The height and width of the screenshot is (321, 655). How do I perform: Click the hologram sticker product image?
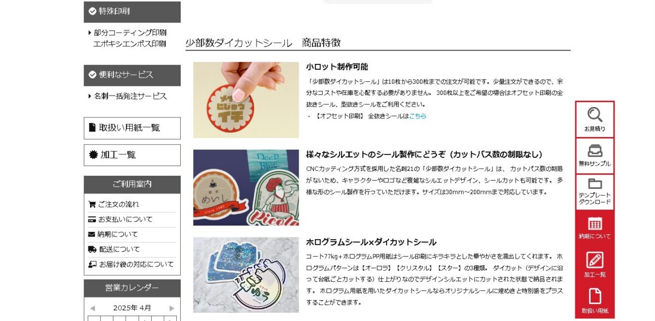click(246, 275)
